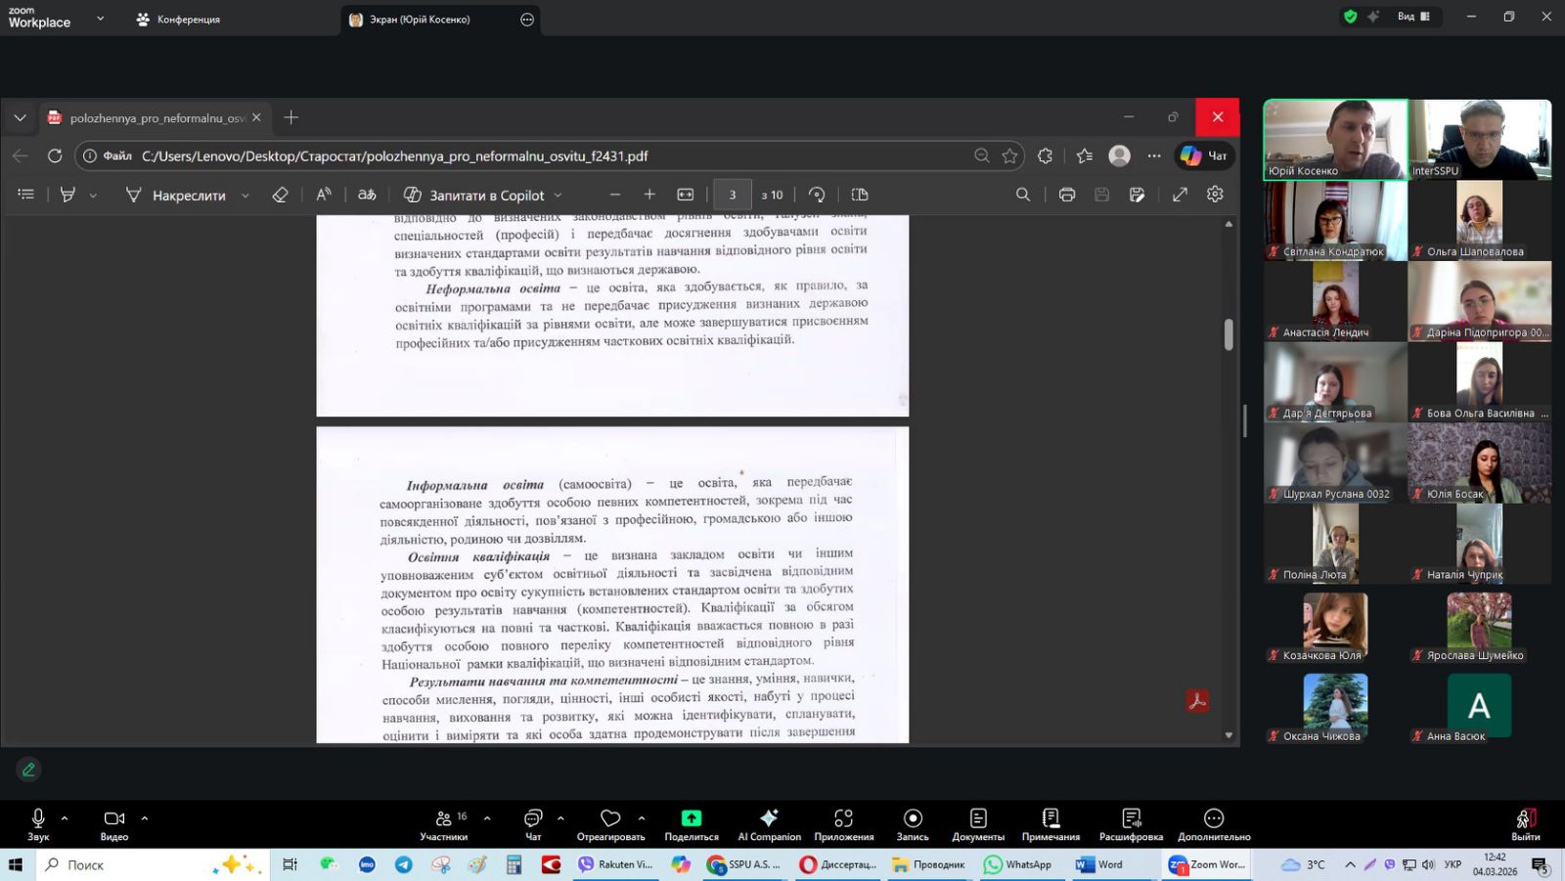
Task: Click the Read aloud icon in toolbar
Action: 324,195
